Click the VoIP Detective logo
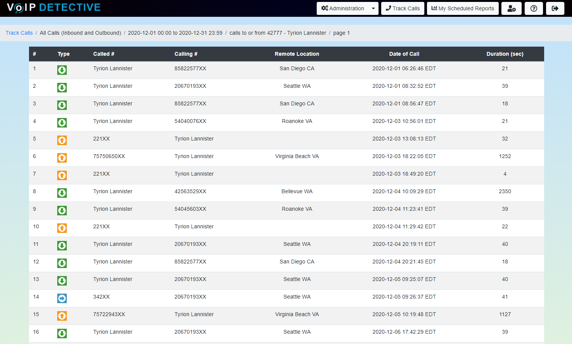The width and height of the screenshot is (572, 344). [x=54, y=8]
